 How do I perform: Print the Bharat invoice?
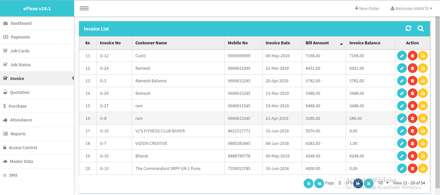pos(422,156)
